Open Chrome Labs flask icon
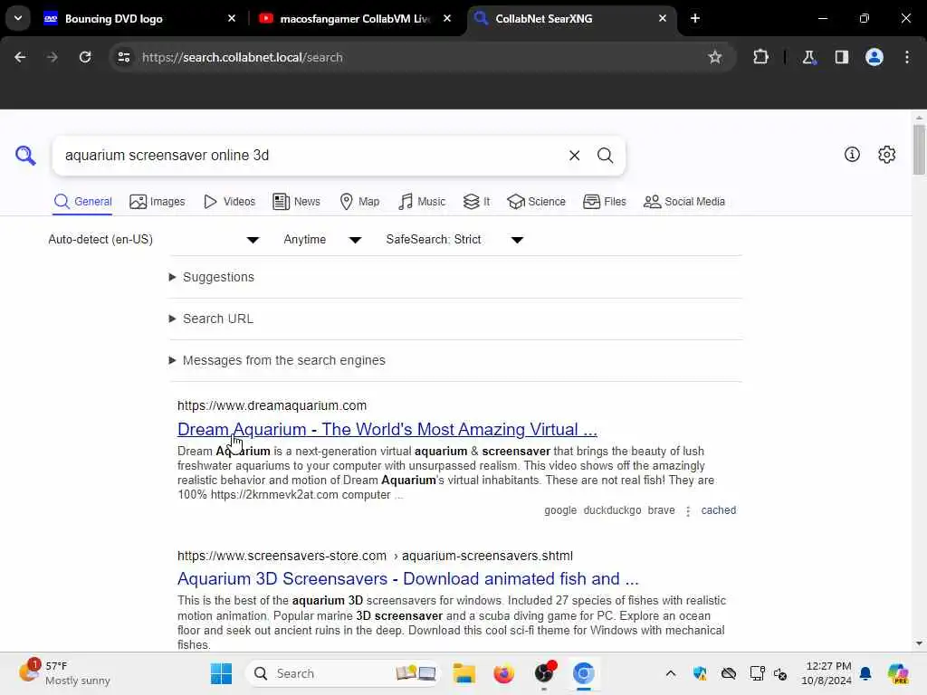 click(x=808, y=57)
